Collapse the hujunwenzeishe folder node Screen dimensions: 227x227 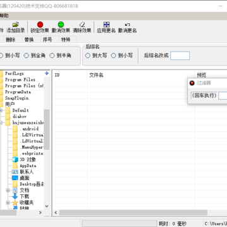(x=1, y=123)
